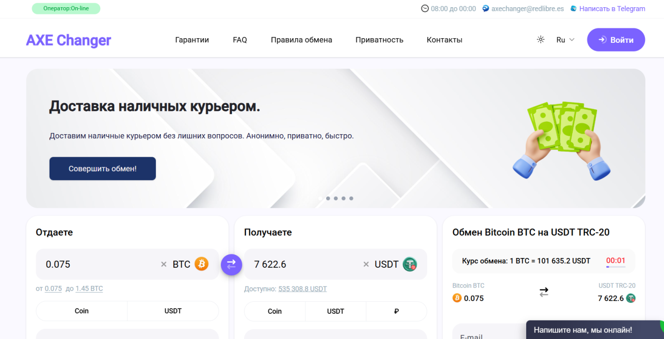
Task: Select the last banner slider dot
Action: (x=351, y=198)
